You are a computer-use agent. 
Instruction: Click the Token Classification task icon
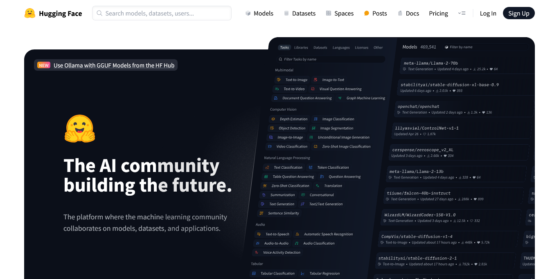pos(311,167)
